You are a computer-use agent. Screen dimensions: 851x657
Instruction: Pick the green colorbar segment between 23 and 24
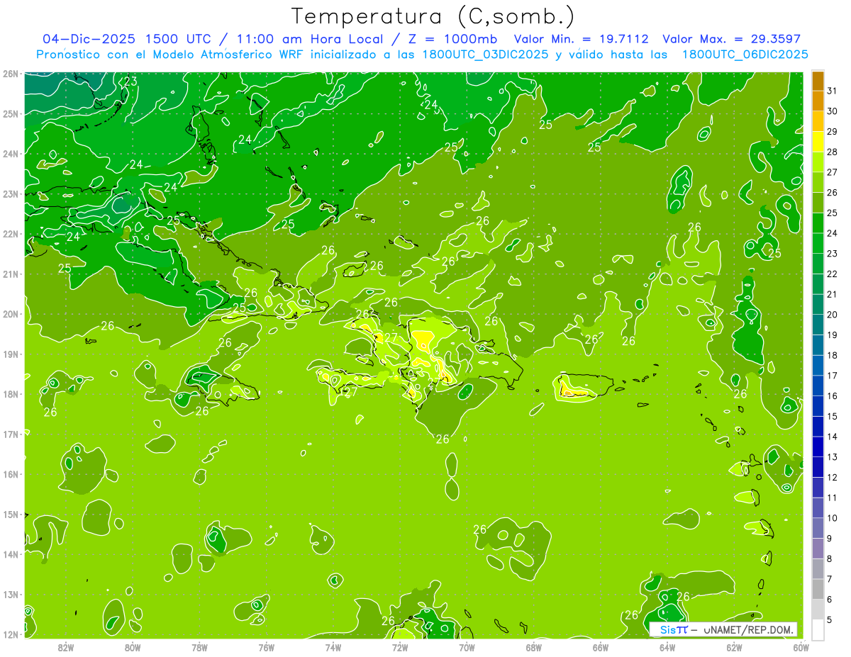pos(818,243)
